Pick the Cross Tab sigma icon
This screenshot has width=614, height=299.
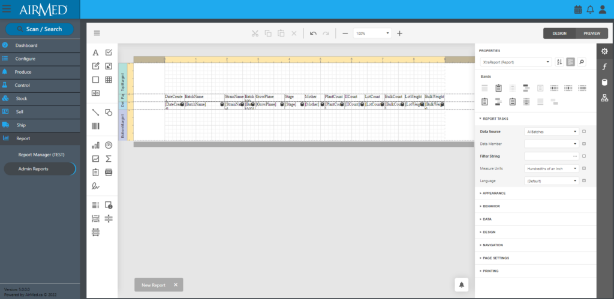(109, 159)
